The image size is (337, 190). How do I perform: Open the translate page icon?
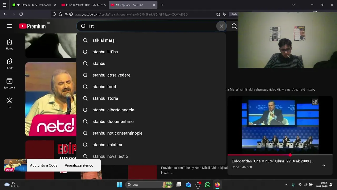click(224, 14)
